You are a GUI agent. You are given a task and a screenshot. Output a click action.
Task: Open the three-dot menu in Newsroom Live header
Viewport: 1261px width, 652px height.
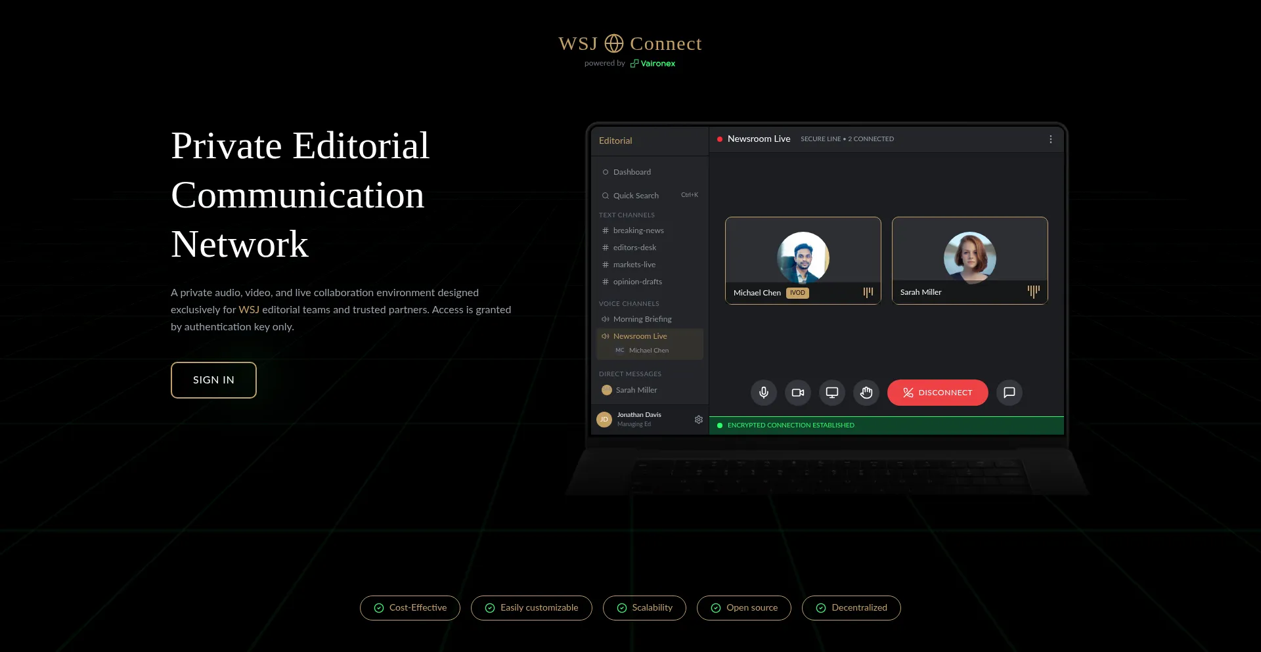click(1050, 139)
